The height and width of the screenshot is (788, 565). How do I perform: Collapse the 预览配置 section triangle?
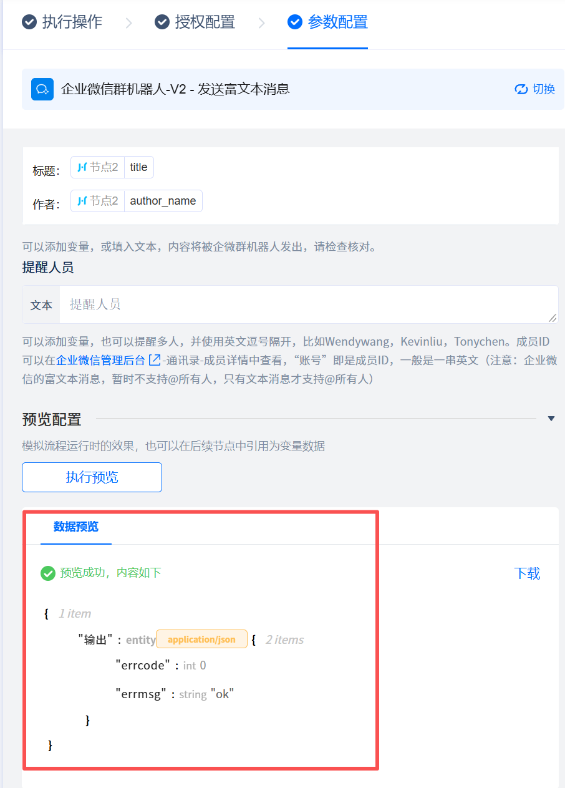click(x=551, y=419)
